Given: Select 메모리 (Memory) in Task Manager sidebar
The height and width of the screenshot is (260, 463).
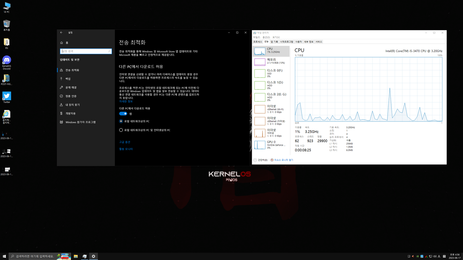Looking at the screenshot, I should [x=271, y=62].
